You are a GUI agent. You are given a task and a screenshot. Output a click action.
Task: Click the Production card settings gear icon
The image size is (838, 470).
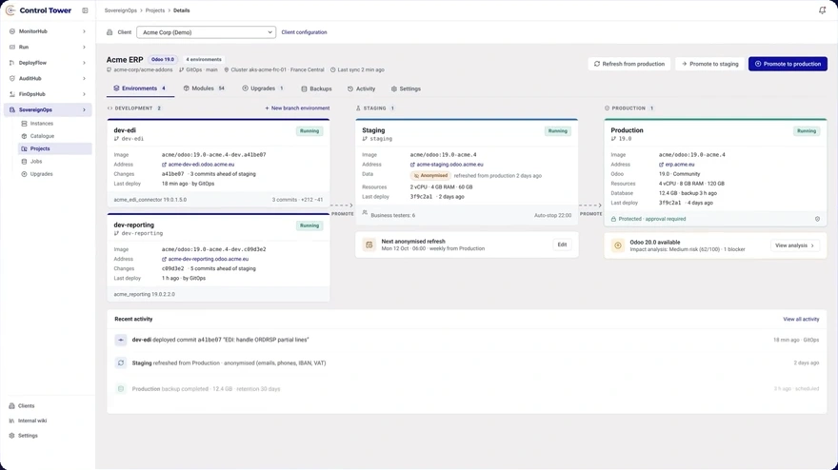817,219
